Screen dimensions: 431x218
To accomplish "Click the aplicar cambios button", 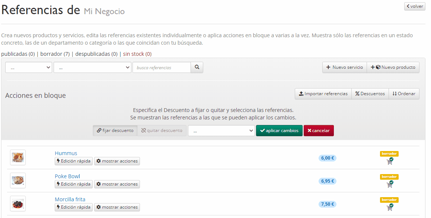I will [x=279, y=131].
